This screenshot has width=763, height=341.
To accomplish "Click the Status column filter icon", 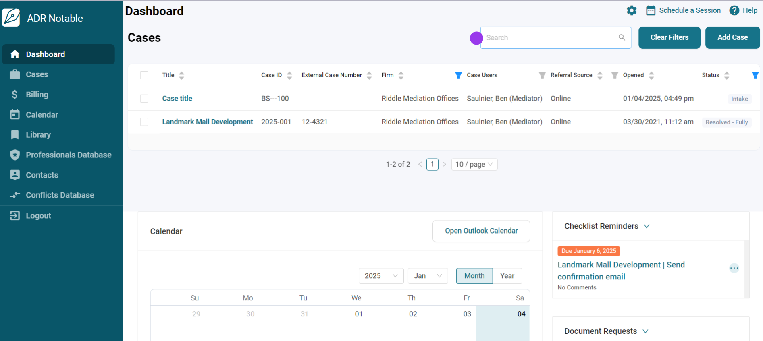I will [755, 75].
